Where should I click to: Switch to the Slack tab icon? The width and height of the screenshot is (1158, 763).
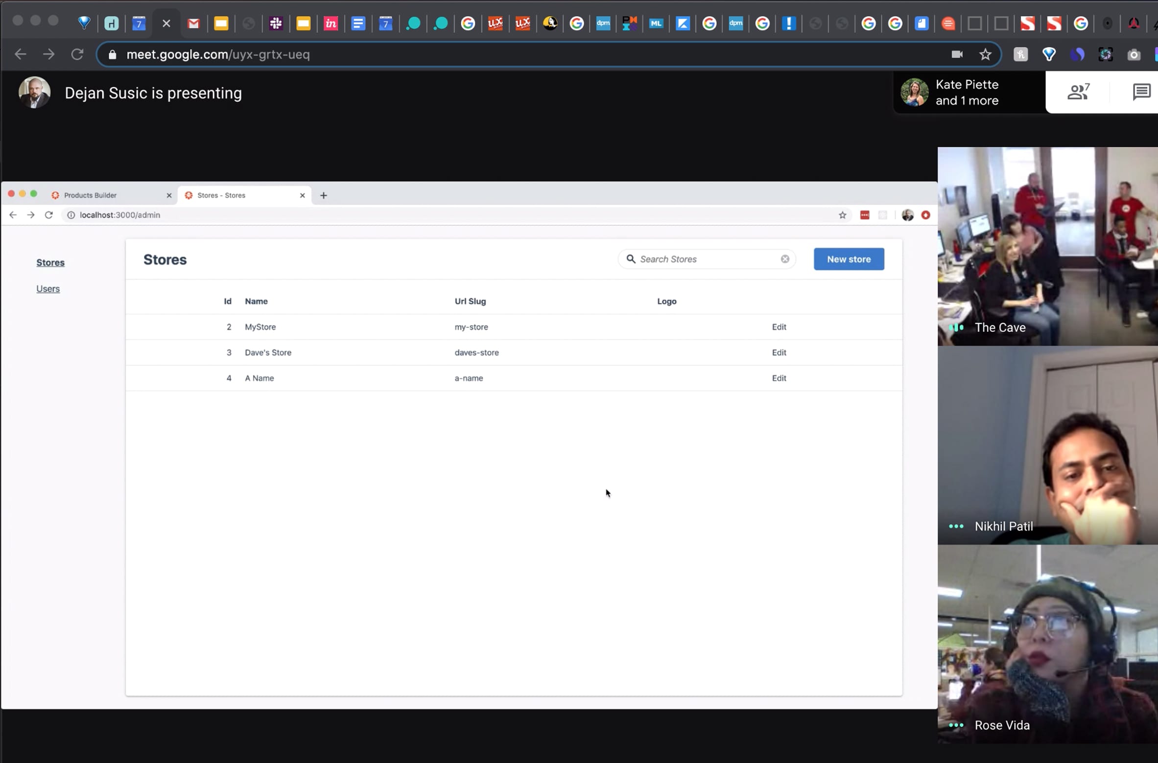pos(276,23)
